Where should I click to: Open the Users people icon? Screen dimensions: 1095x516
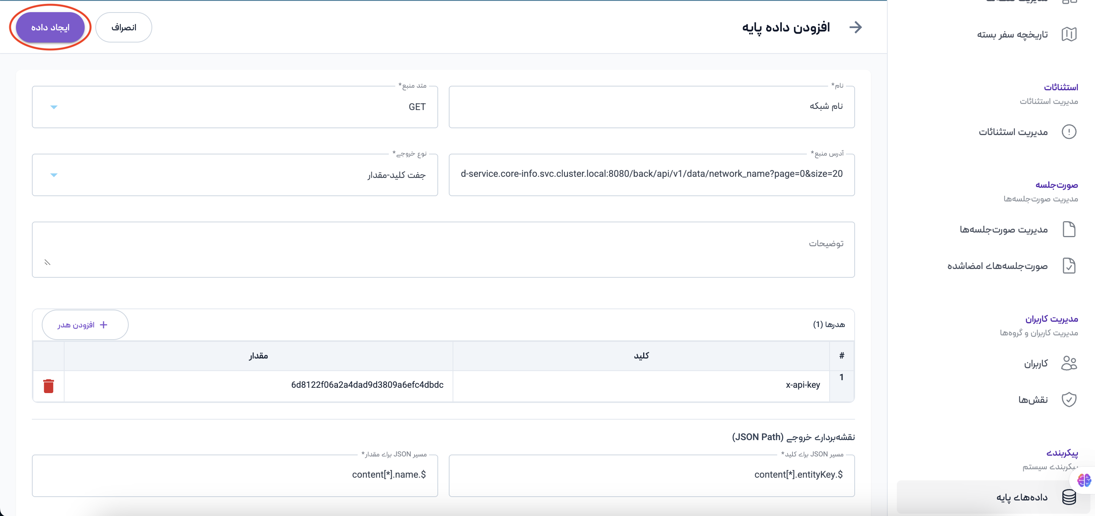coord(1069,363)
